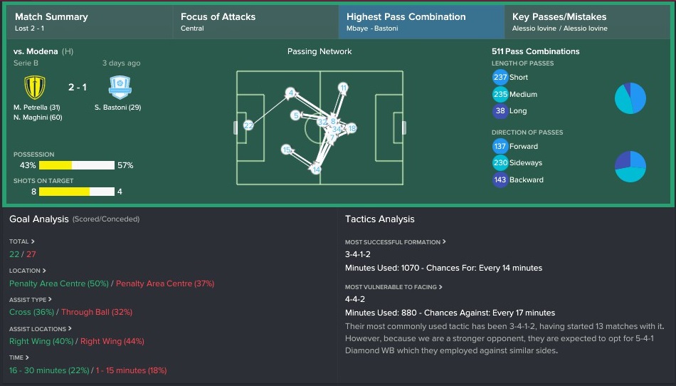Select player node 4 on the pitch
Viewport: 676px width, 386px height.
point(290,93)
